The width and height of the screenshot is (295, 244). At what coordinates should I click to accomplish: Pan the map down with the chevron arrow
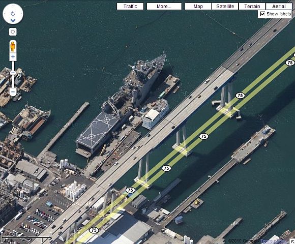pyautogui.click(x=13, y=20)
